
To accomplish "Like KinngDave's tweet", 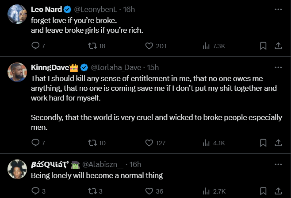I will coord(149,143).
